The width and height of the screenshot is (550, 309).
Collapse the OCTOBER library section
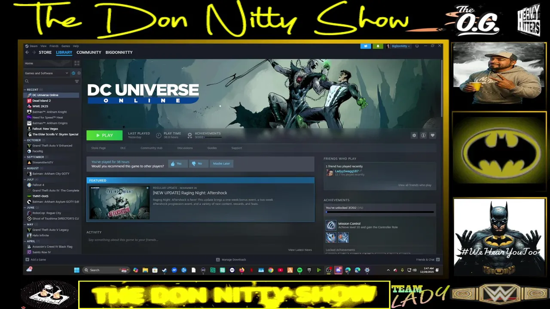point(25,140)
